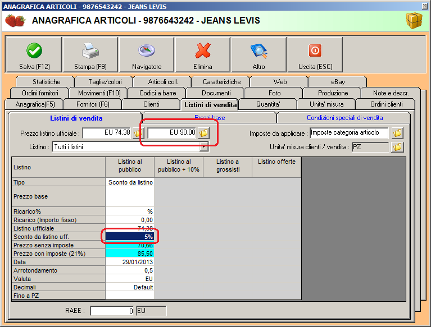This screenshot has width=431, height=327.
Task: Switch to the Codici a barre tab
Action: pyautogui.click(x=158, y=93)
